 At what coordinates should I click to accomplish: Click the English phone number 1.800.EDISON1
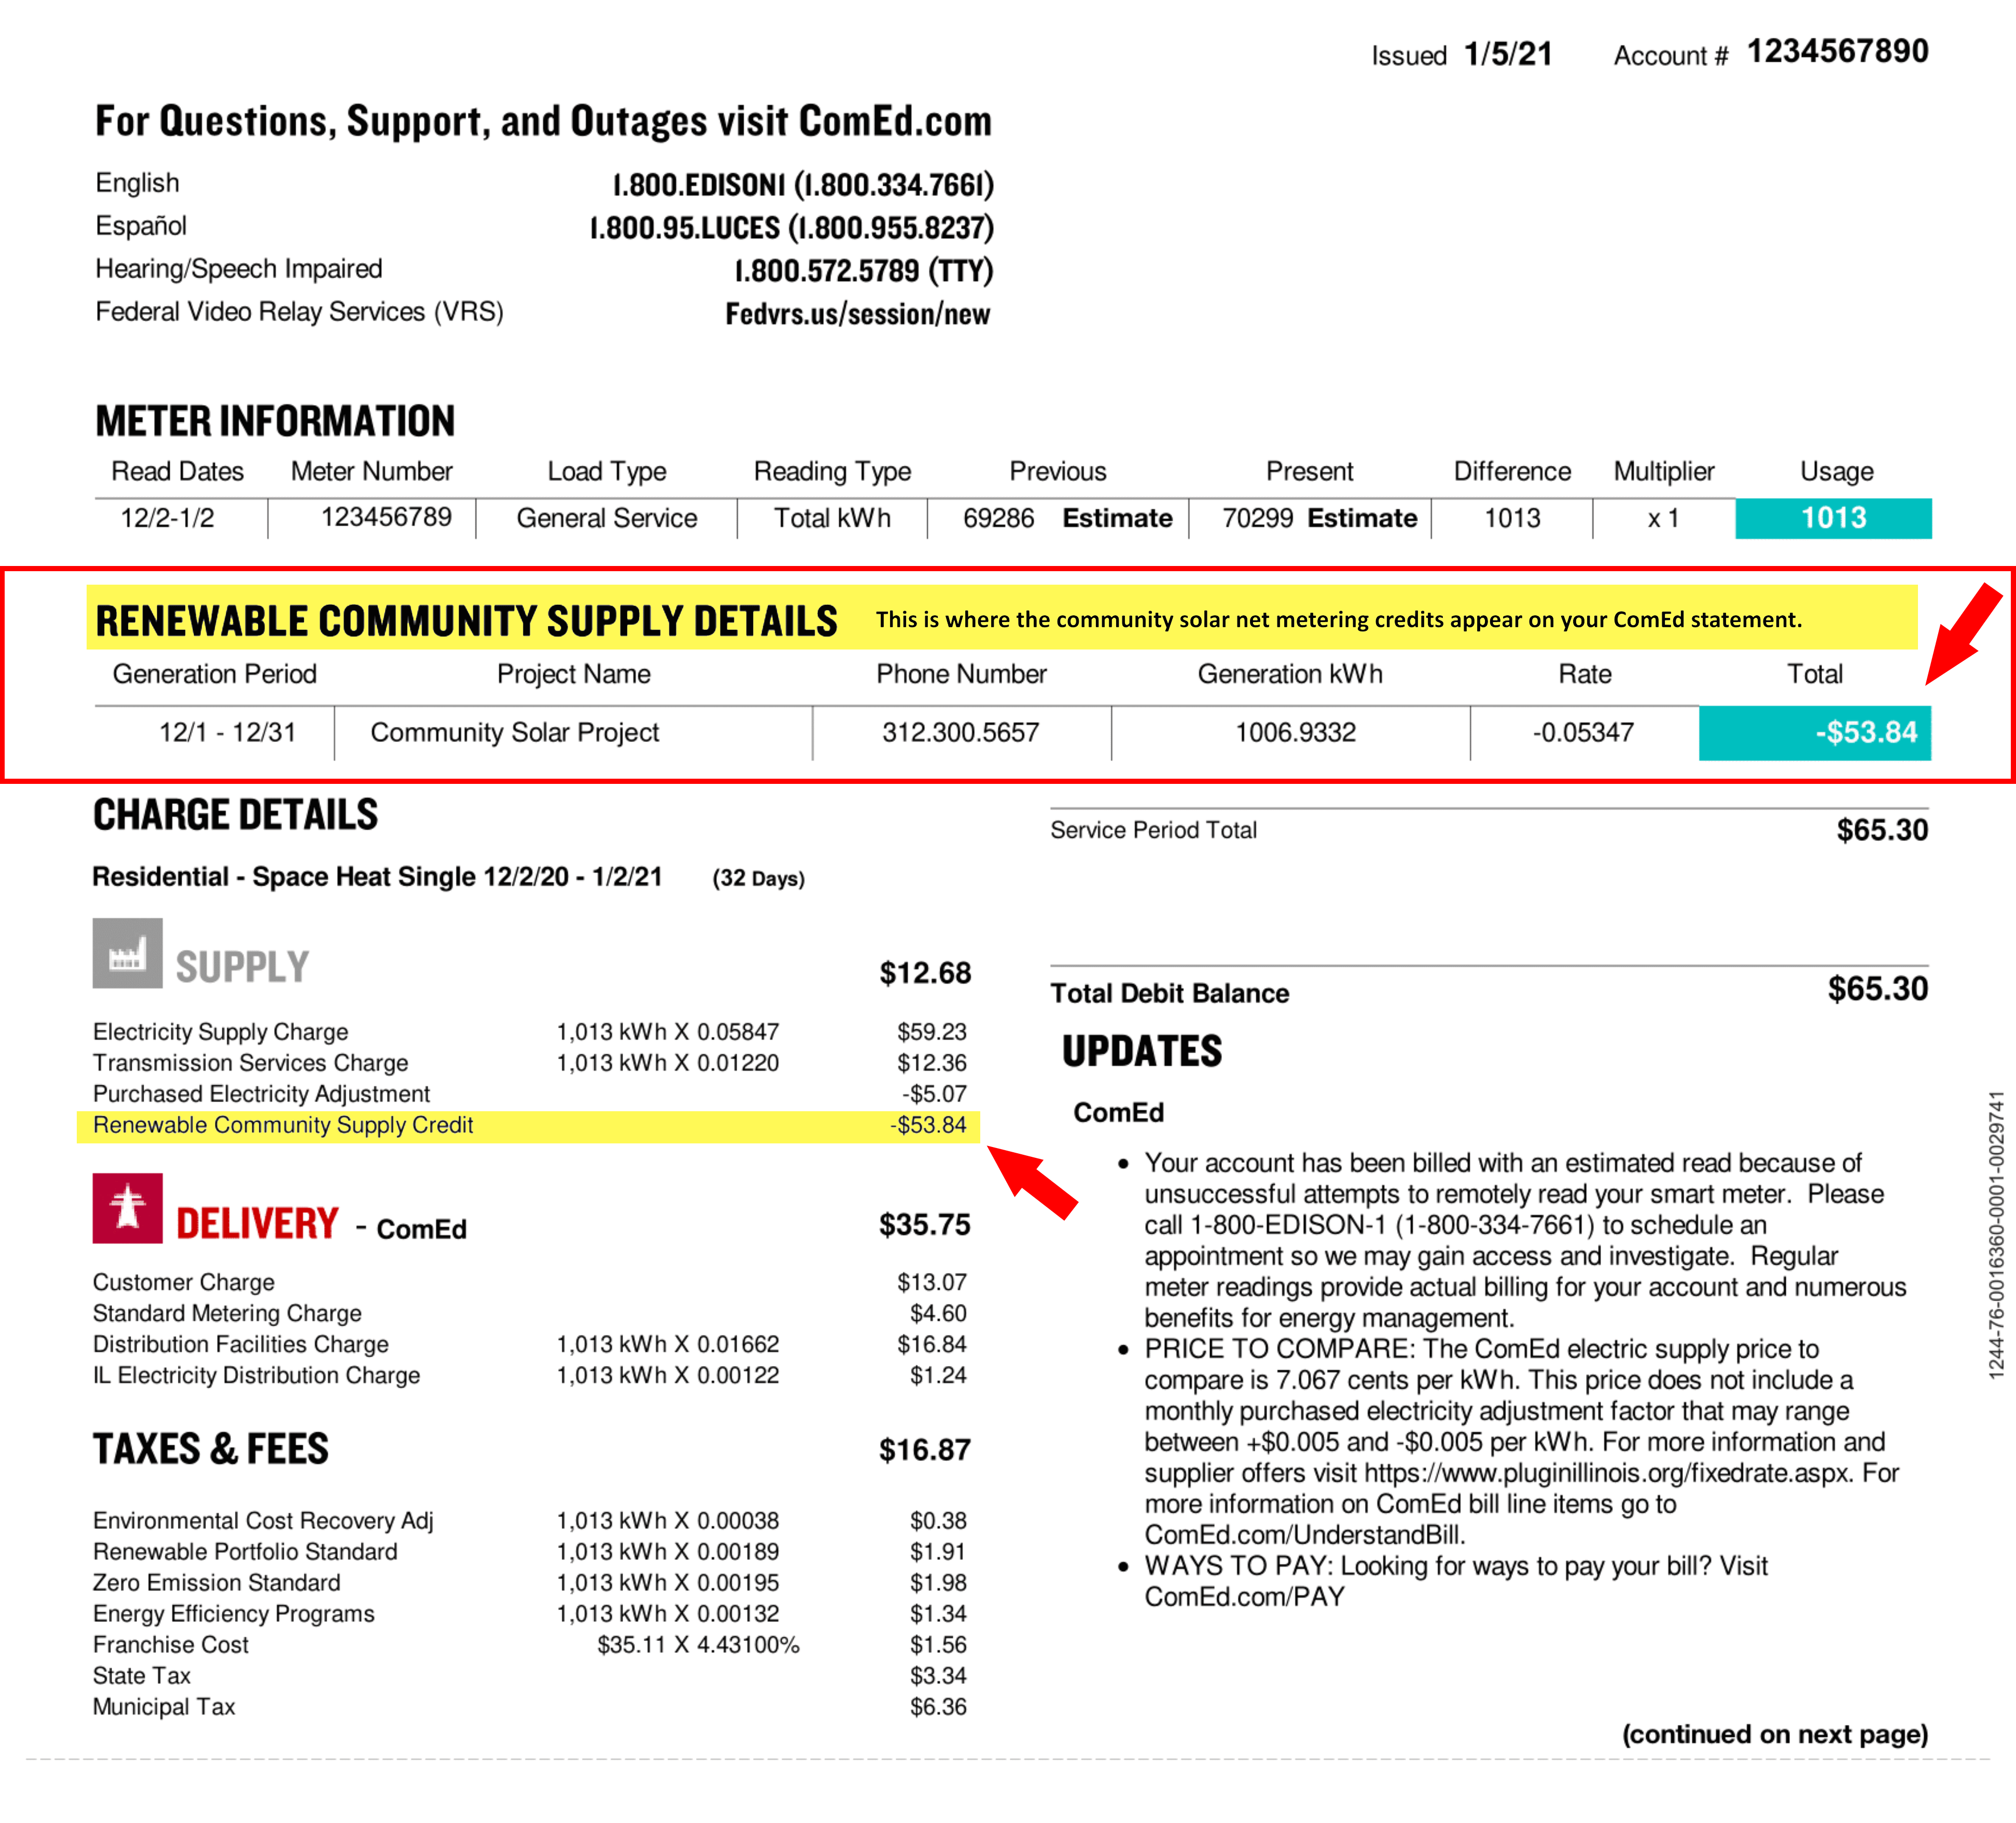pos(803,185)
